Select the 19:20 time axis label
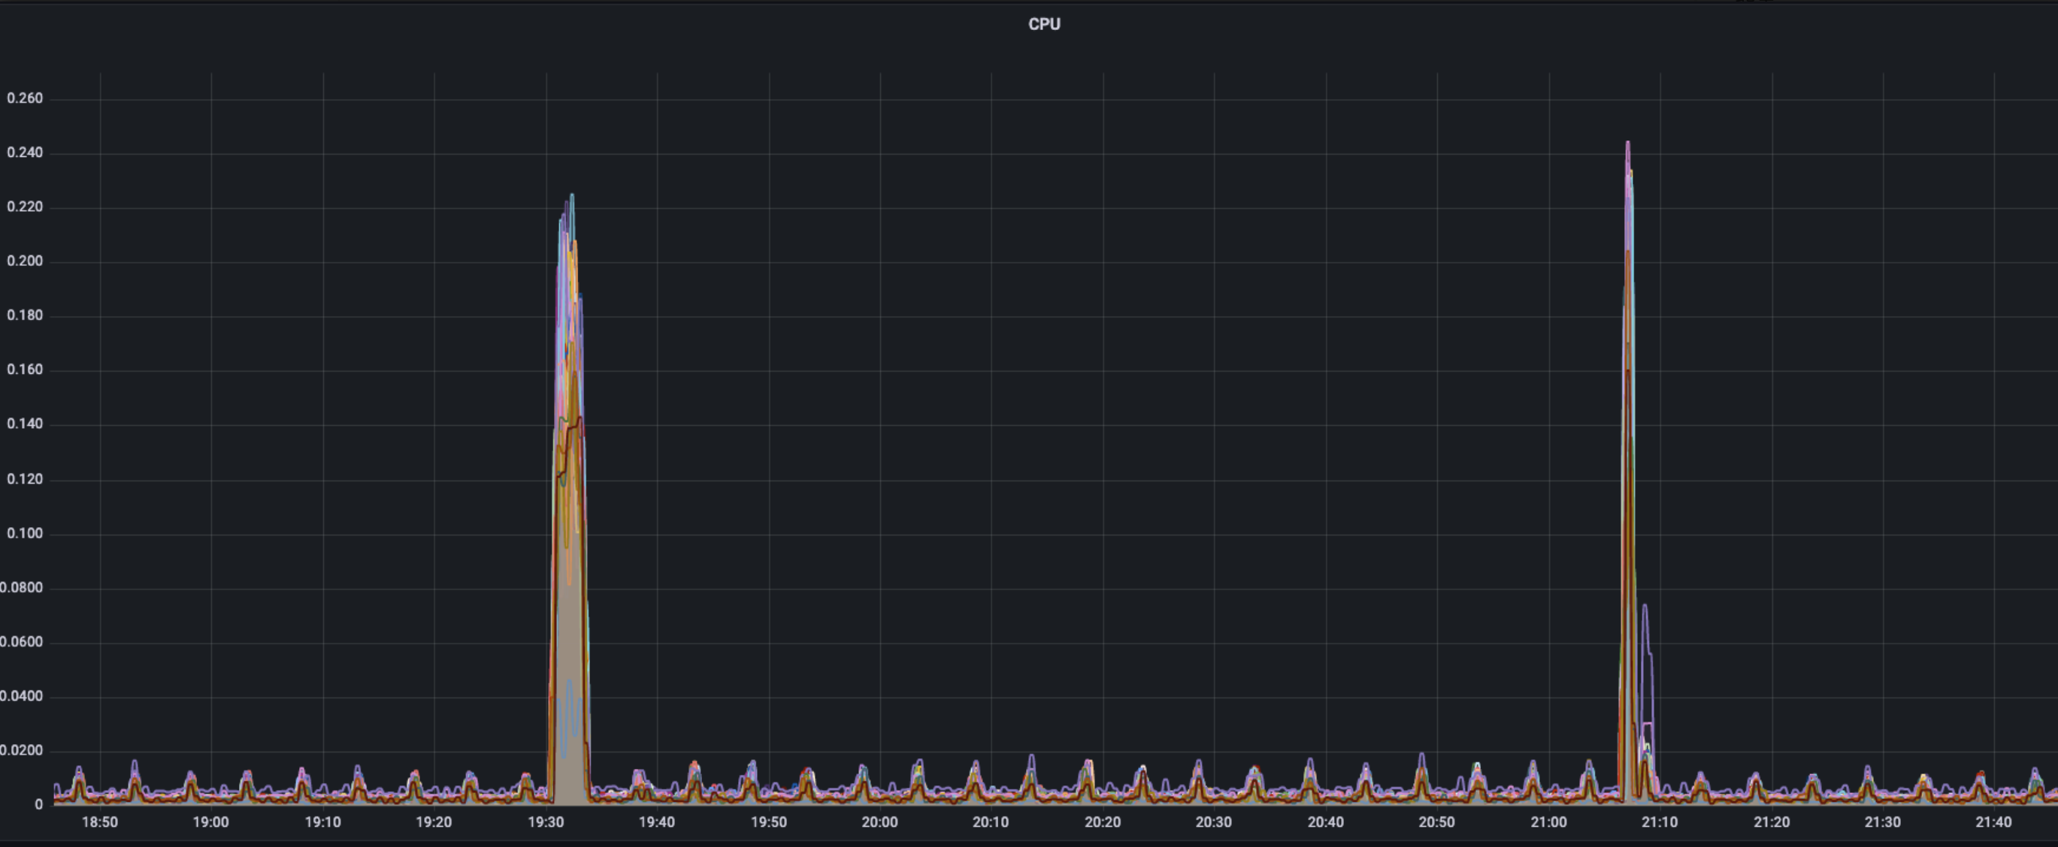The width and height of the screenshot is (2058, 847). [x=434, y=822]
